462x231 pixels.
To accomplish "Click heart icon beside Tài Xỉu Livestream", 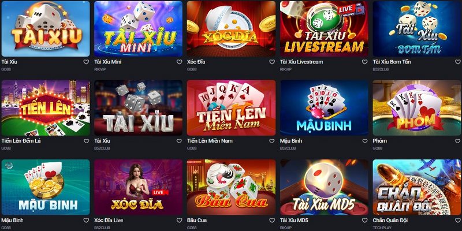I will [365, 62].
